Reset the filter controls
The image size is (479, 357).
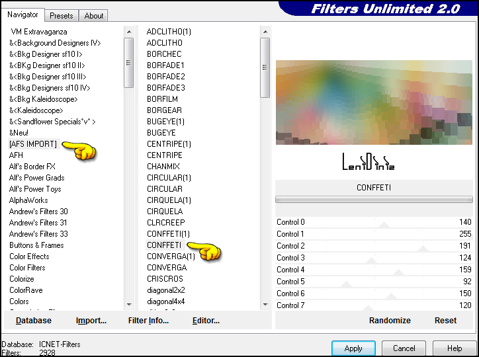point(445,321)
